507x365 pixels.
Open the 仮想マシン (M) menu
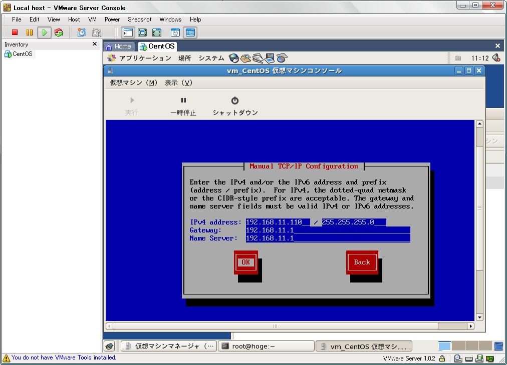pyautogui.click(x=133, y=82)
